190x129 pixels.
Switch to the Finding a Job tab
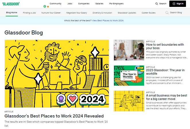[x=29, y=13]
